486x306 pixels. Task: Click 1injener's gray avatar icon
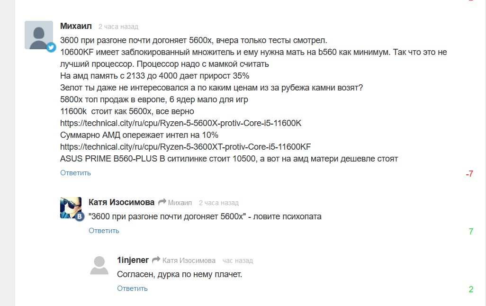click(x=99, y=265)
